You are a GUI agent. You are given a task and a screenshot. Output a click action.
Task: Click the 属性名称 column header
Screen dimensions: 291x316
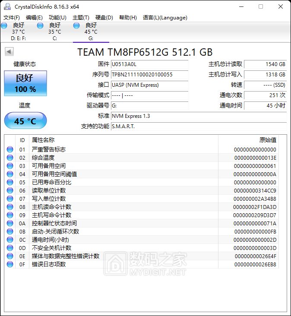tap(43, 140)
